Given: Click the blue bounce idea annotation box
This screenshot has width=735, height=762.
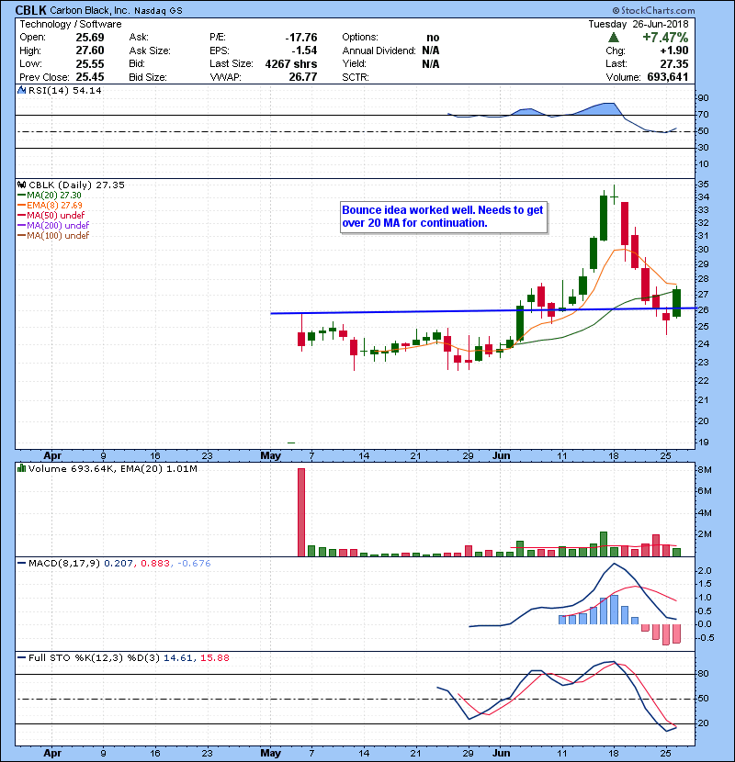Looking at the screenshot, I should (x=443, y=217).
